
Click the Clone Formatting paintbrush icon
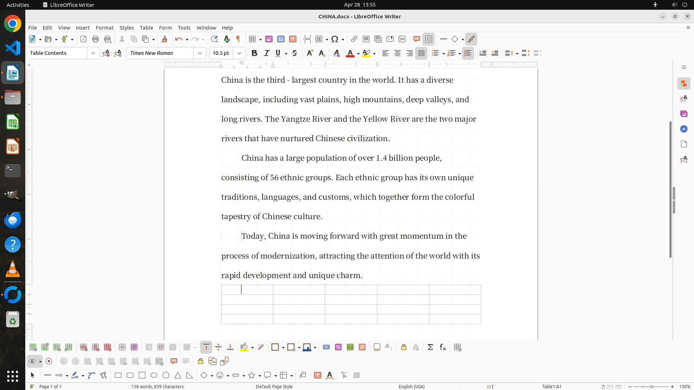164,39
